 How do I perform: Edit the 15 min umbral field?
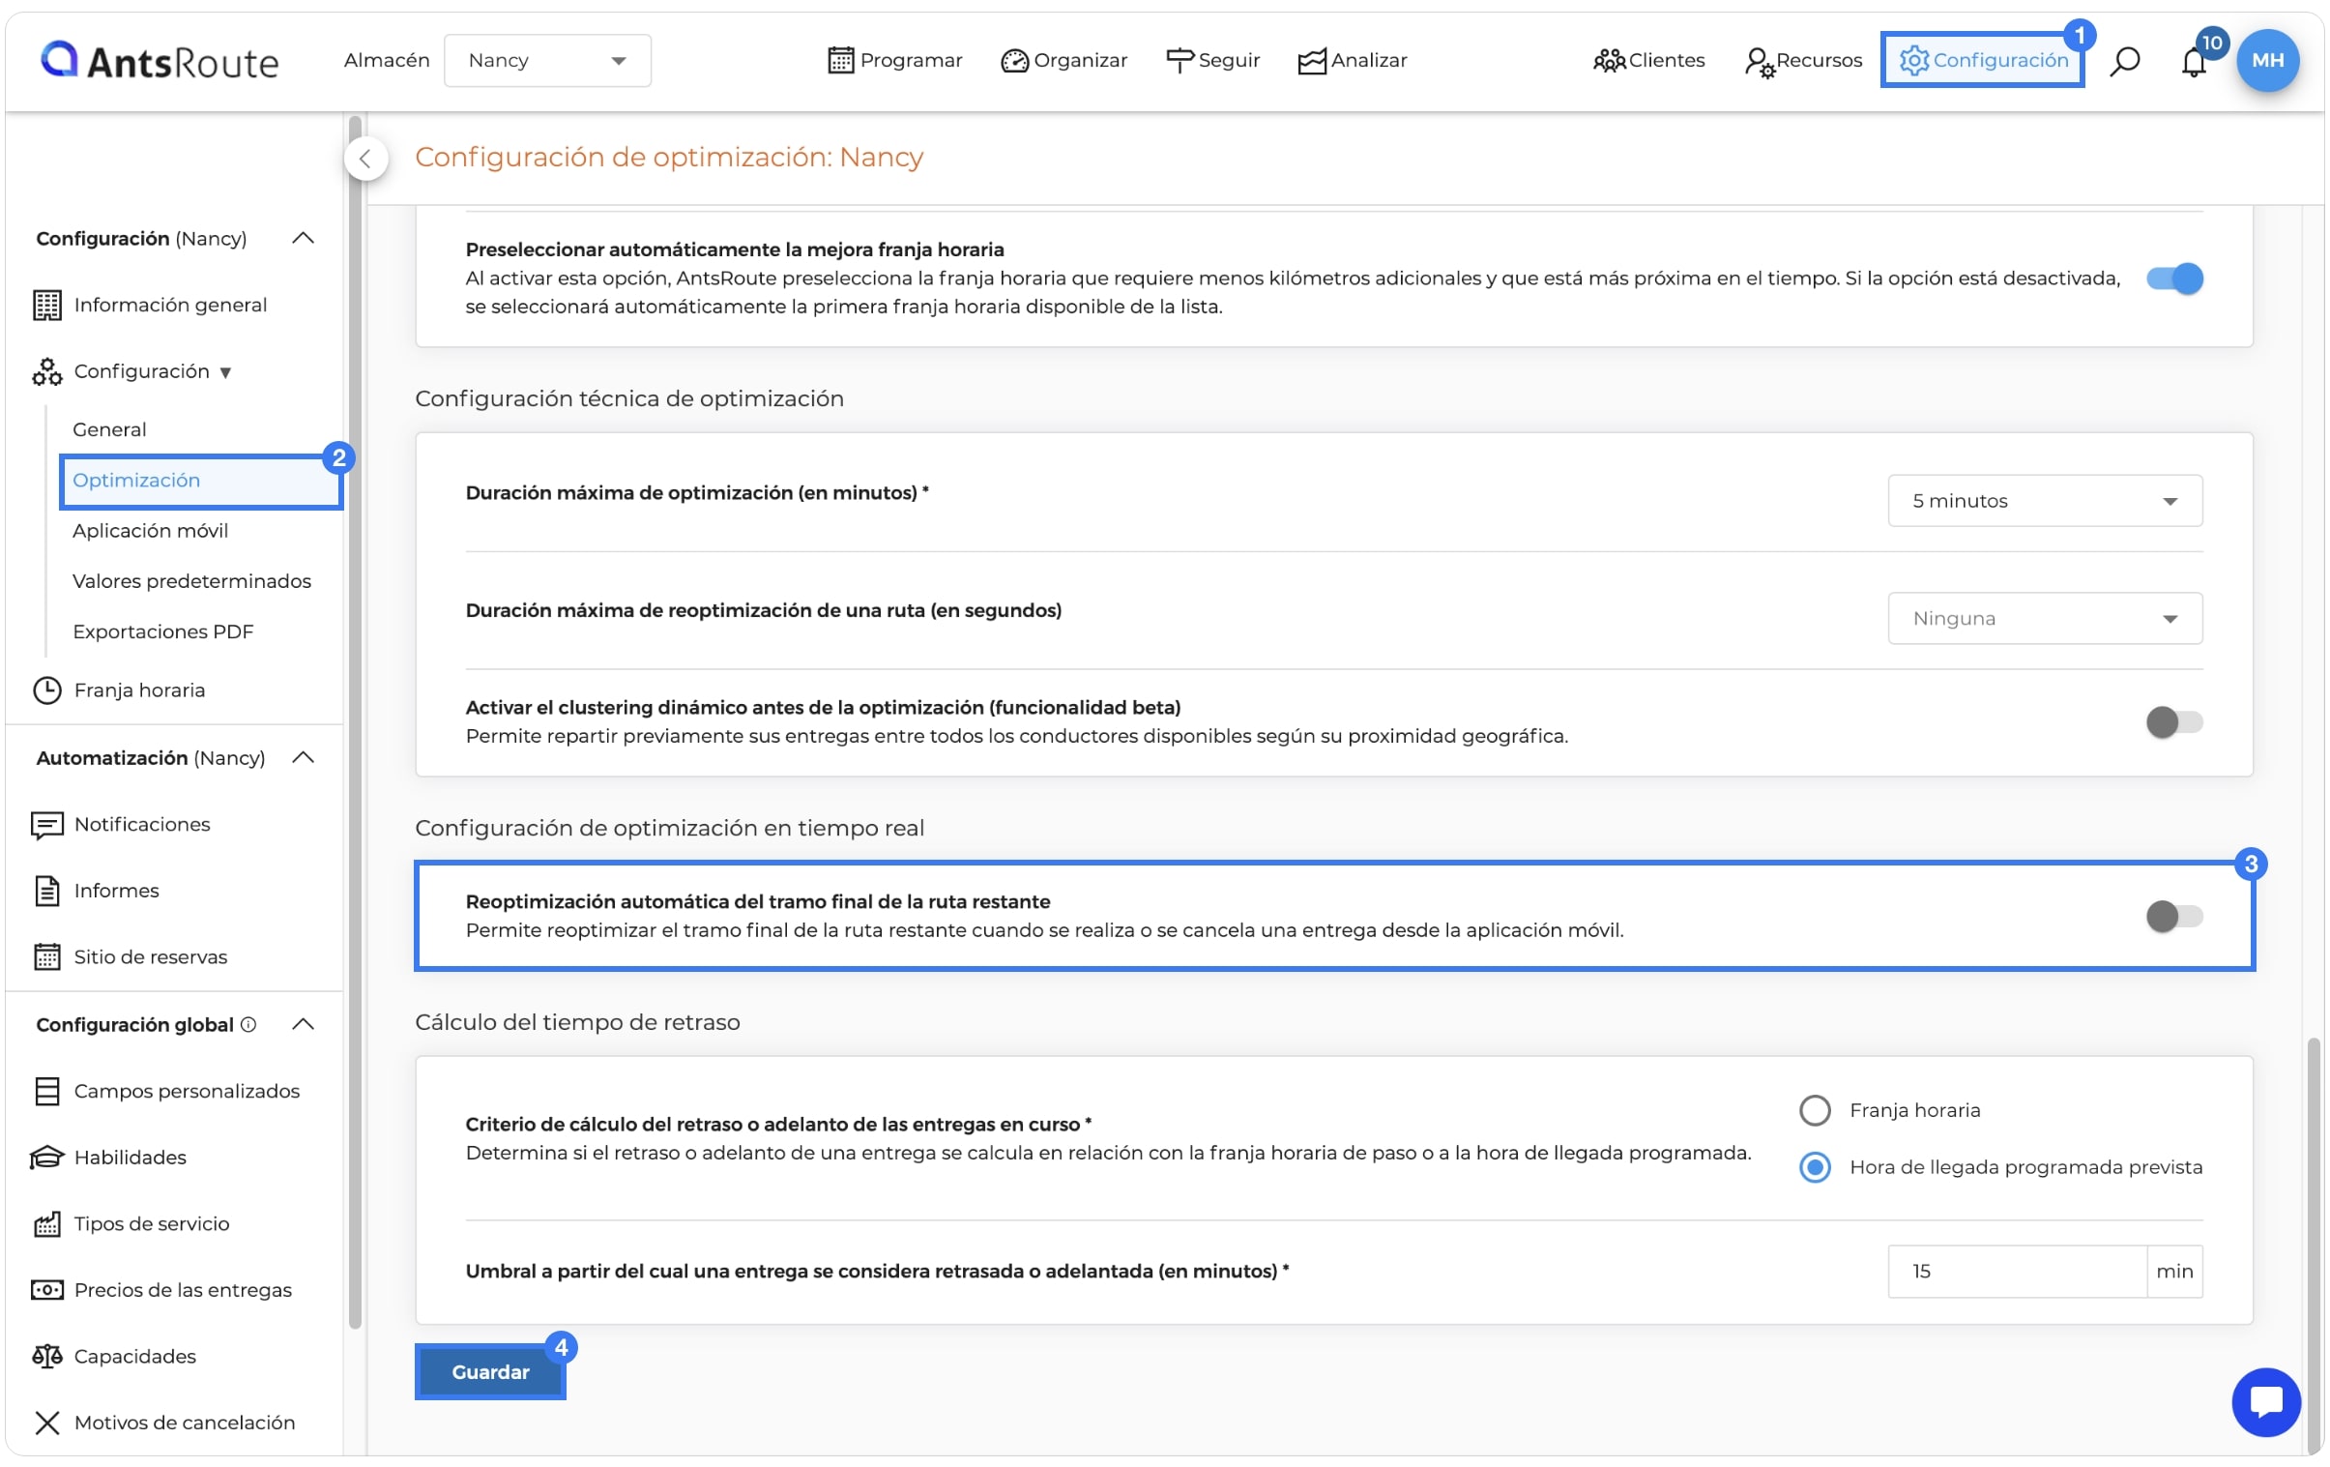(x=2017, y=1271)
